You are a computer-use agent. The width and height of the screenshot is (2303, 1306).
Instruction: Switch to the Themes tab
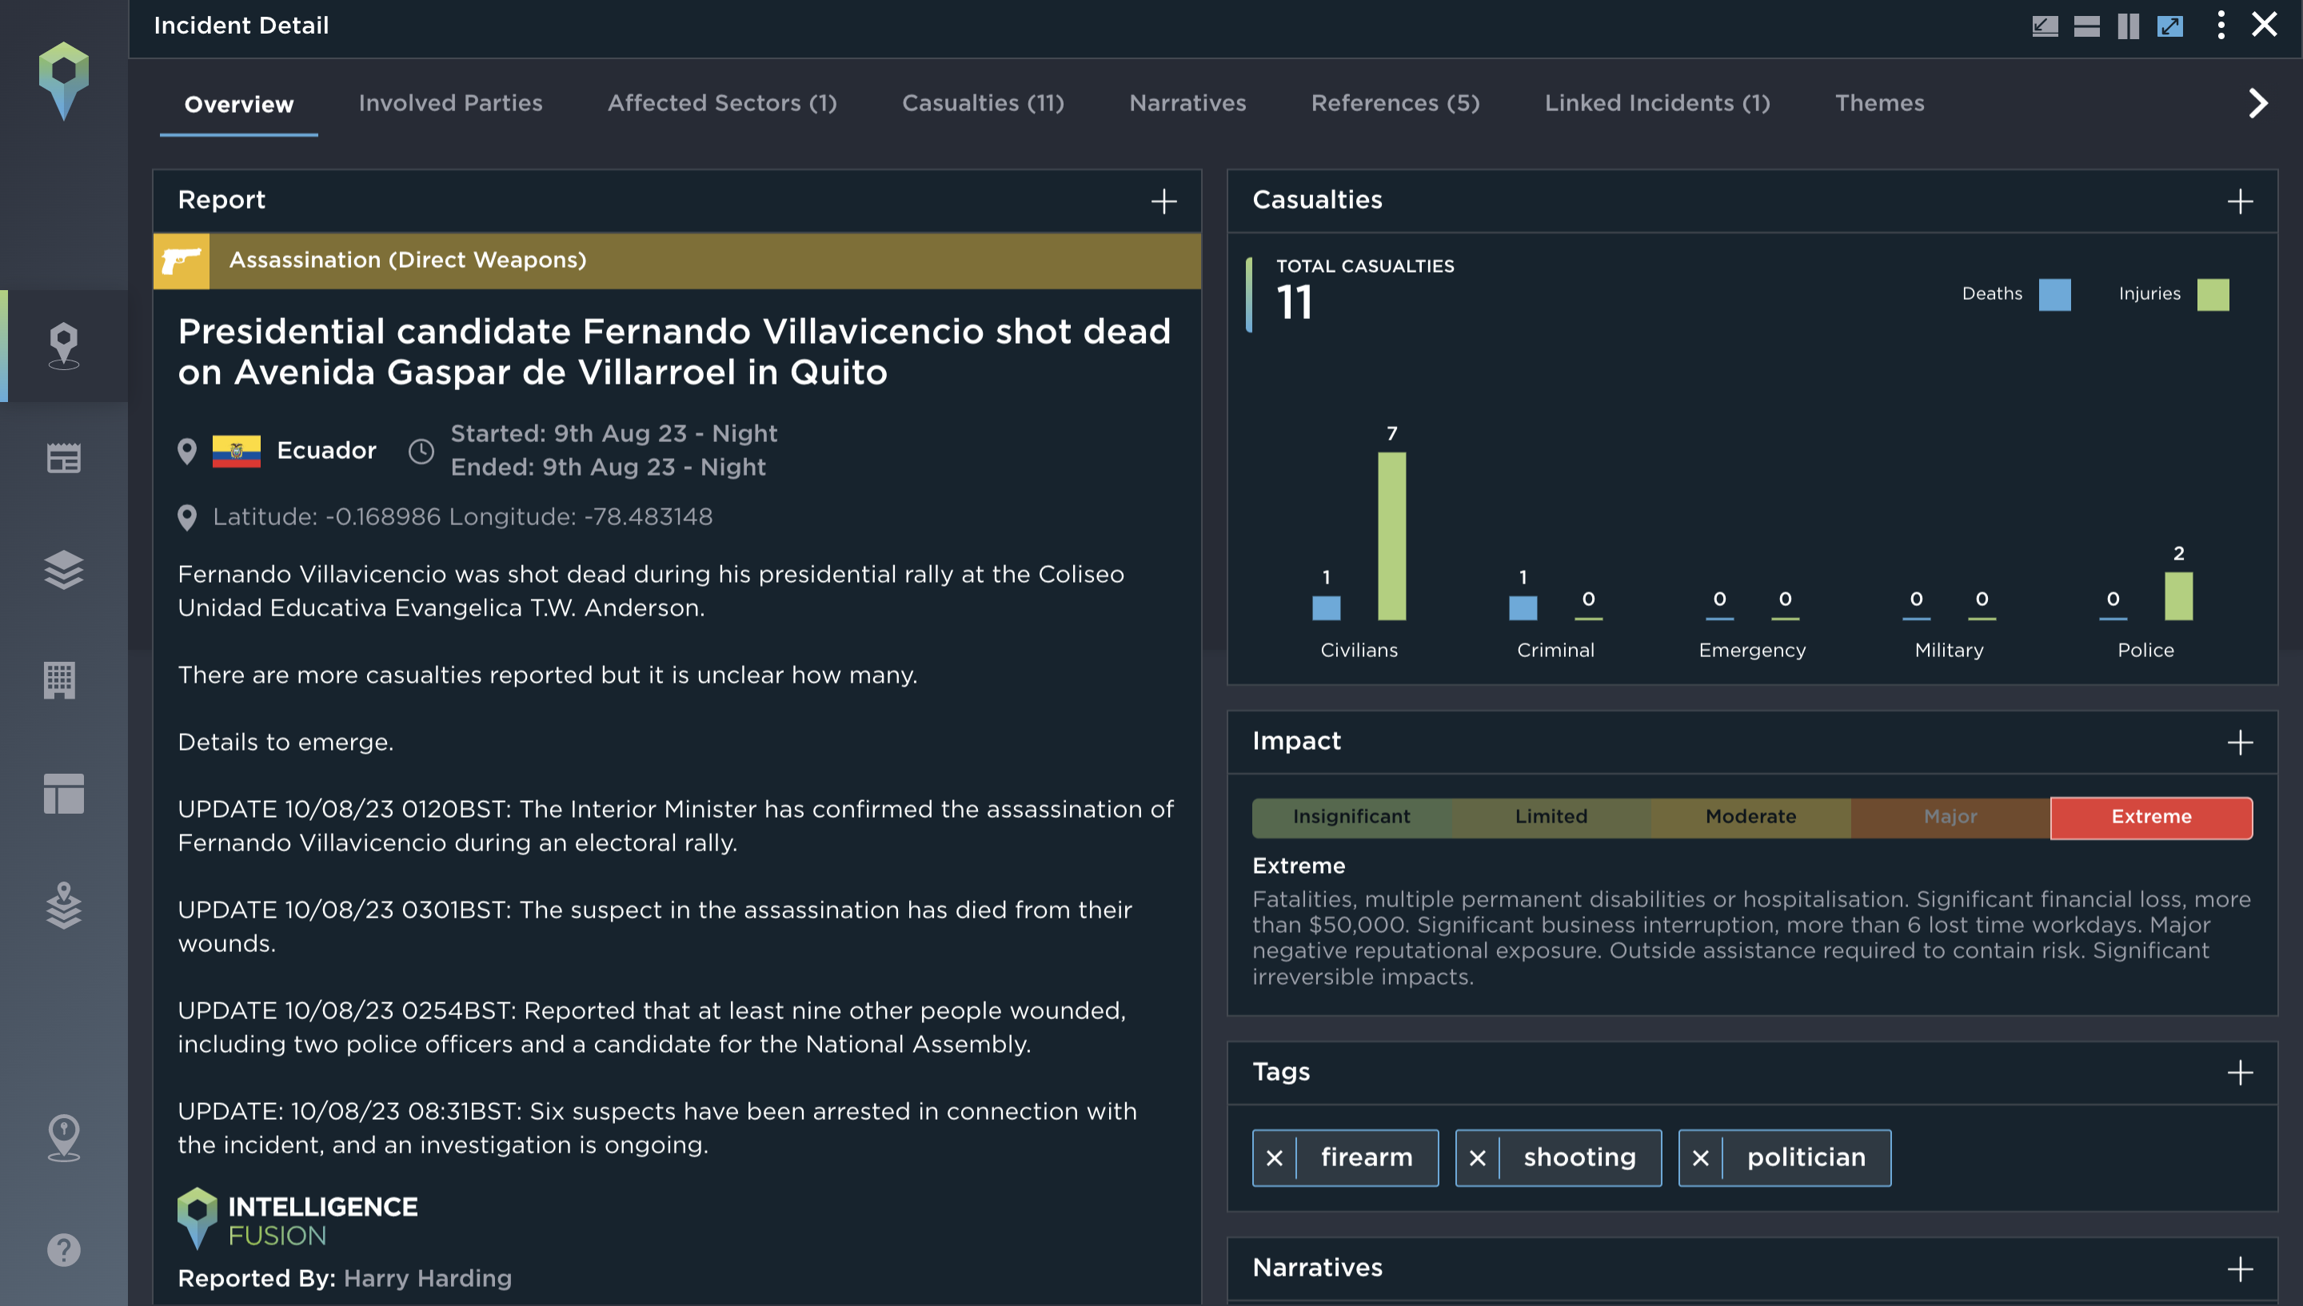1879,103
